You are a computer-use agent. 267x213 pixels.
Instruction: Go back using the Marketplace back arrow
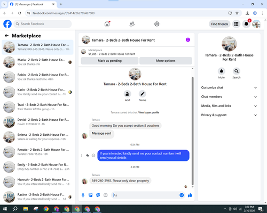(6, 36)
